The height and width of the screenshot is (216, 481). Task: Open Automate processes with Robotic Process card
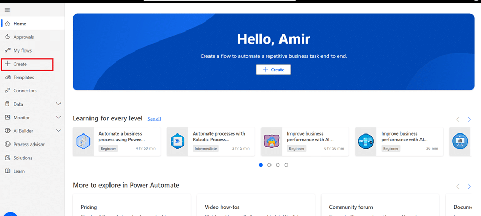pyautogui.click(x=211, y=141)
